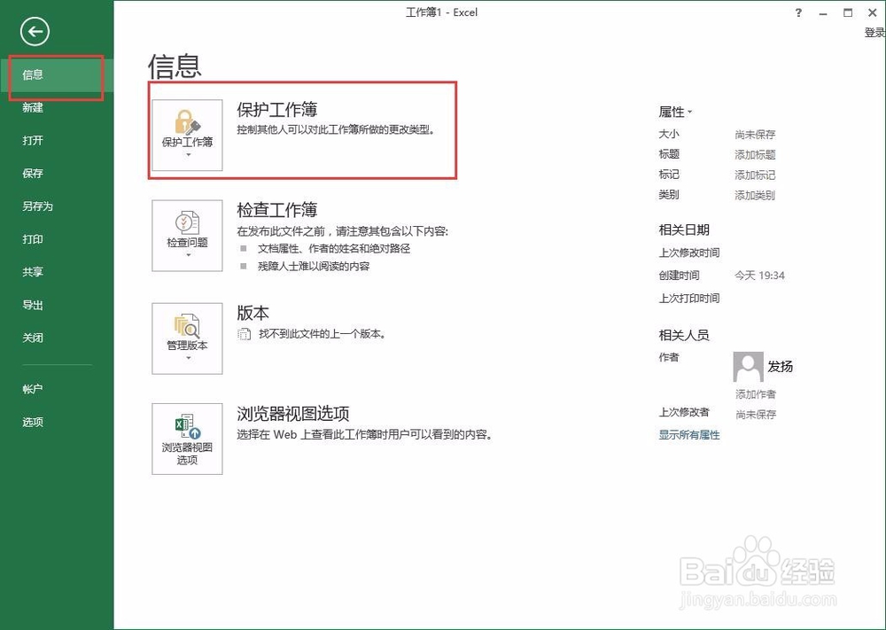Click 尚未保存 next to 上次修改者

pyautogui.click(x=756, y=415)
